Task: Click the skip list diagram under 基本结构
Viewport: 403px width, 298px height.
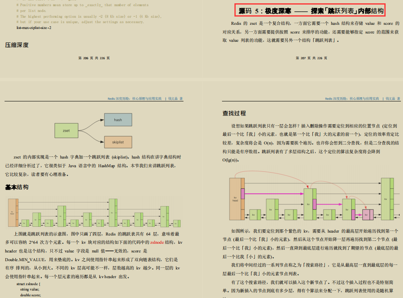Action: point(94,213)
